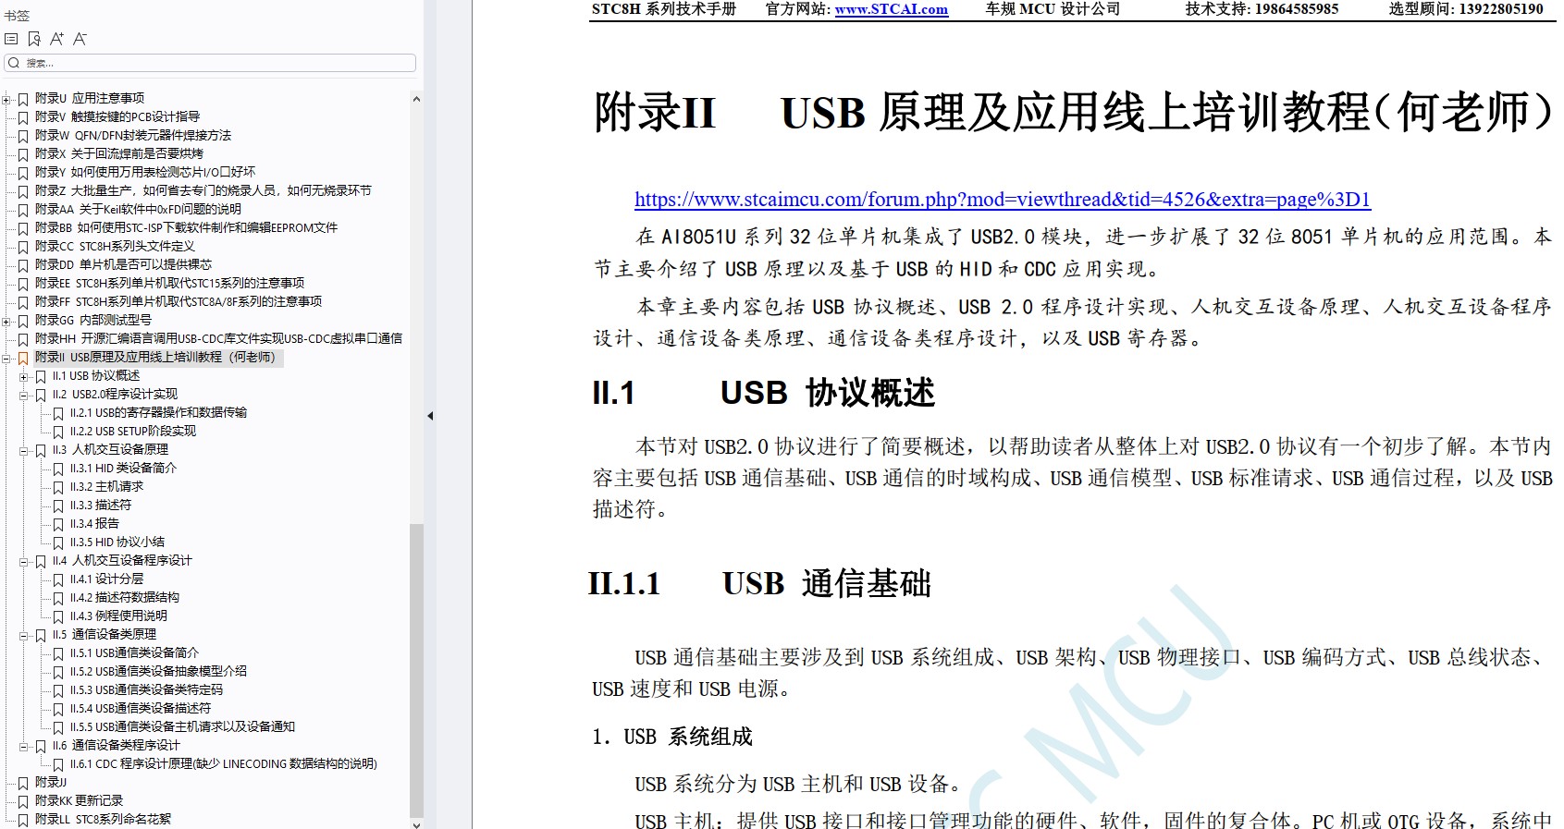Go to II.5.4 USB通信类设备描述符 bookmark
Image resolution: width=1564 pixels, height=829 pixels.
pos(141,708)
